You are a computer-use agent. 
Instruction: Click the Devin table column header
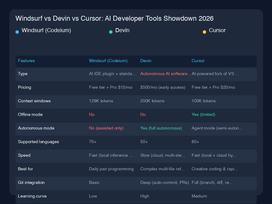146,61
